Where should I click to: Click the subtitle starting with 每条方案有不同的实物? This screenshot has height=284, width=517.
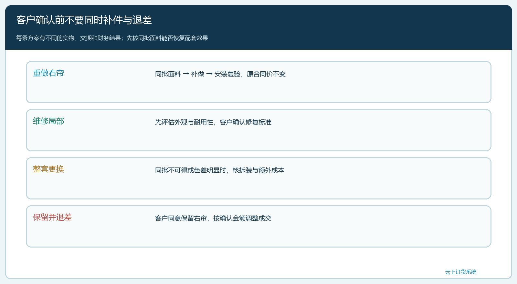click(x=112, y=38)
